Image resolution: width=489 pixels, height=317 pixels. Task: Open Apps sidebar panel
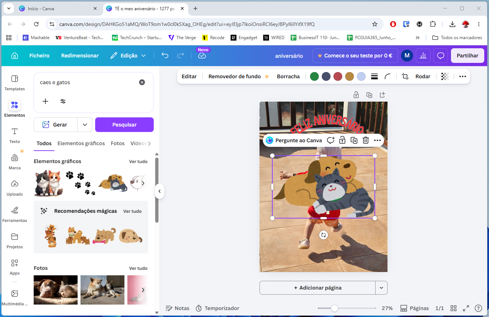pos(15,267)
